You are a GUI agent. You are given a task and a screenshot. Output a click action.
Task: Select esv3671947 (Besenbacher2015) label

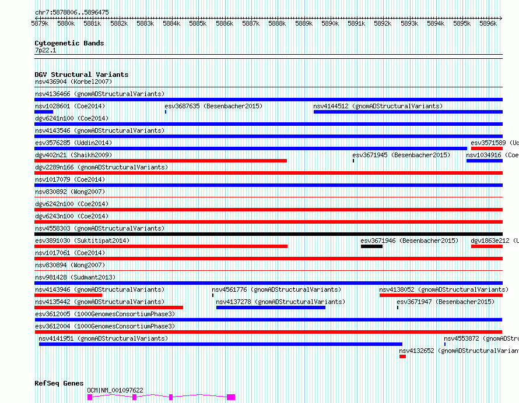446,302
